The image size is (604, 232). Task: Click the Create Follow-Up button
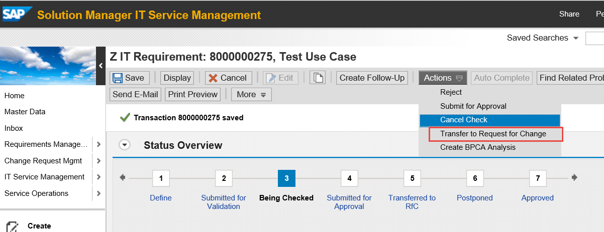[372, 78]
